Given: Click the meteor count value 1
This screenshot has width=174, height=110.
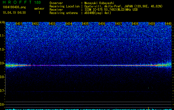Looking at the screenshot, I should [x=39, y=13].
